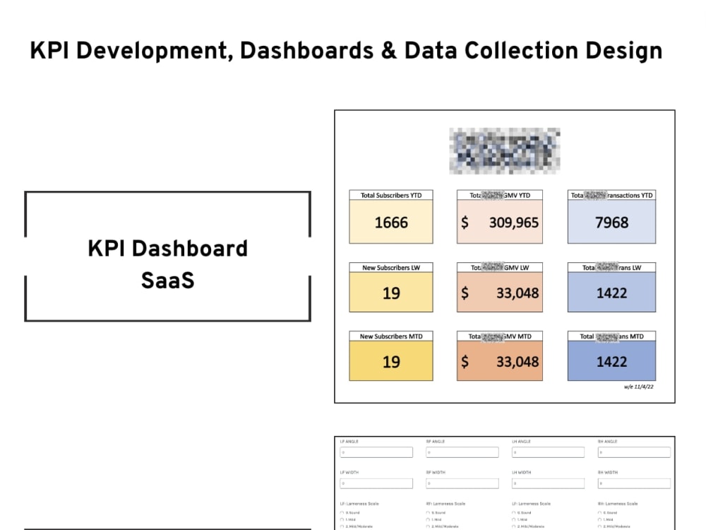The height and width of the screenshot is (530, 706).
Task: Click the 'New Subscribers LW' header label
Action: coord(391,268)
